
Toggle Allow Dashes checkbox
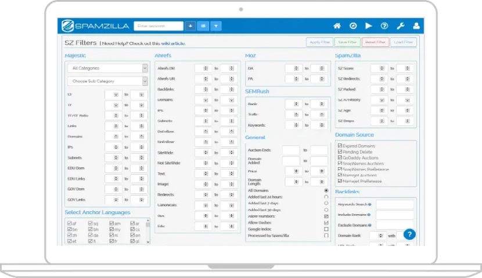326,223
